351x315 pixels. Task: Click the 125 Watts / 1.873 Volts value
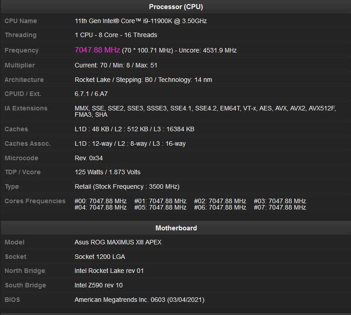tap(107, 172)
